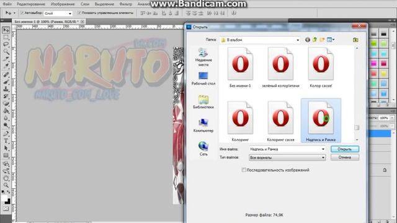Click the Отмена button

[x=345, y=157]
